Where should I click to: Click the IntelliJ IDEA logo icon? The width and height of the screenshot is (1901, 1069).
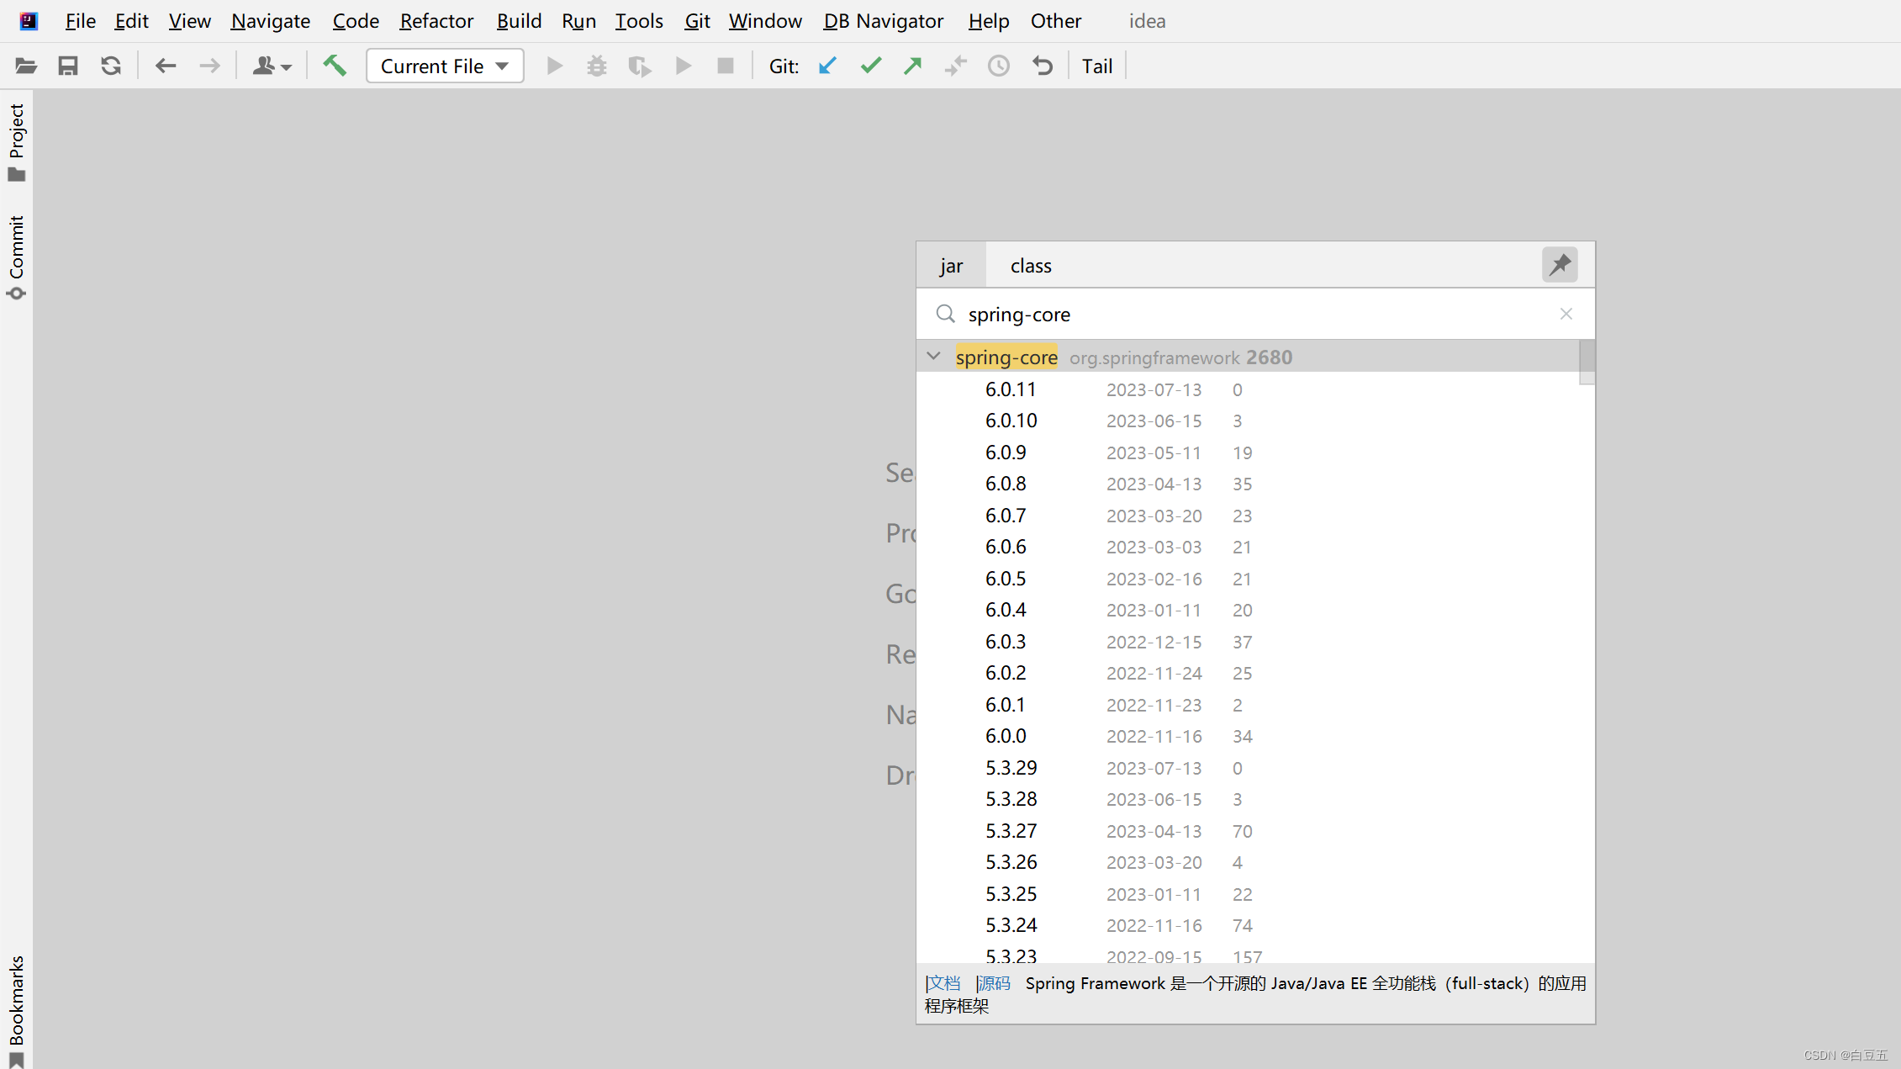(x=29, y=21)
